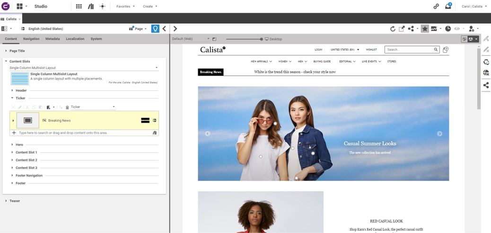Open the Carol | Calista user menu
The height and width of the screenshot is (233, 491).
click(x=474, y=6)
